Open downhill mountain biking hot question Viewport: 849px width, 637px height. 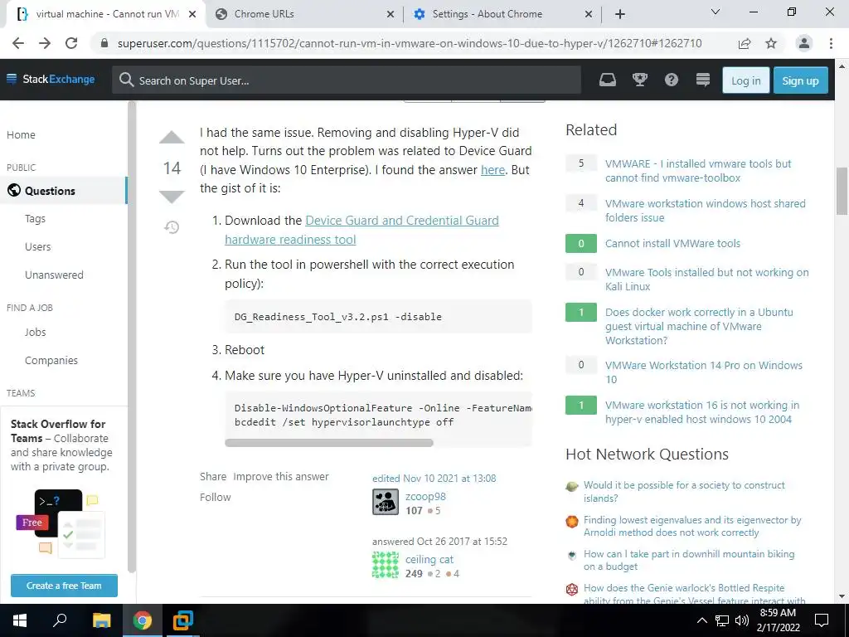[689, 560]
